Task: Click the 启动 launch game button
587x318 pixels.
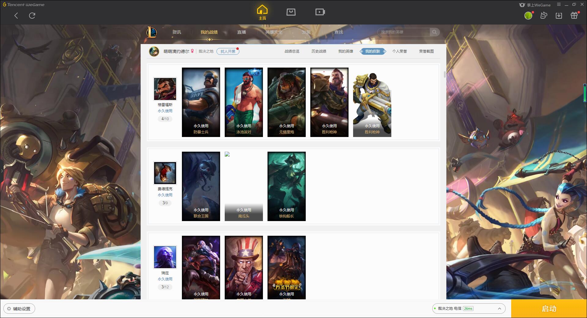Action: [x=549, y=309]
